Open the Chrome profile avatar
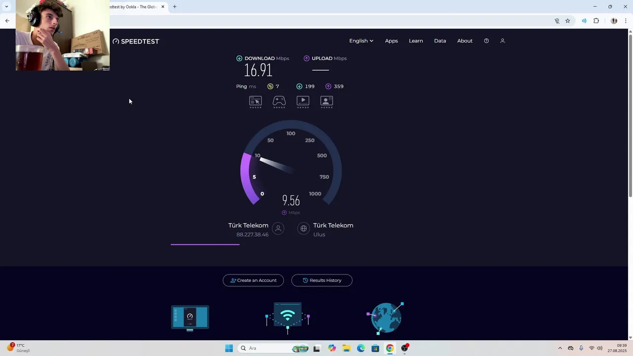Viewport: 633px width, 356px height. (x=614, y=21)
